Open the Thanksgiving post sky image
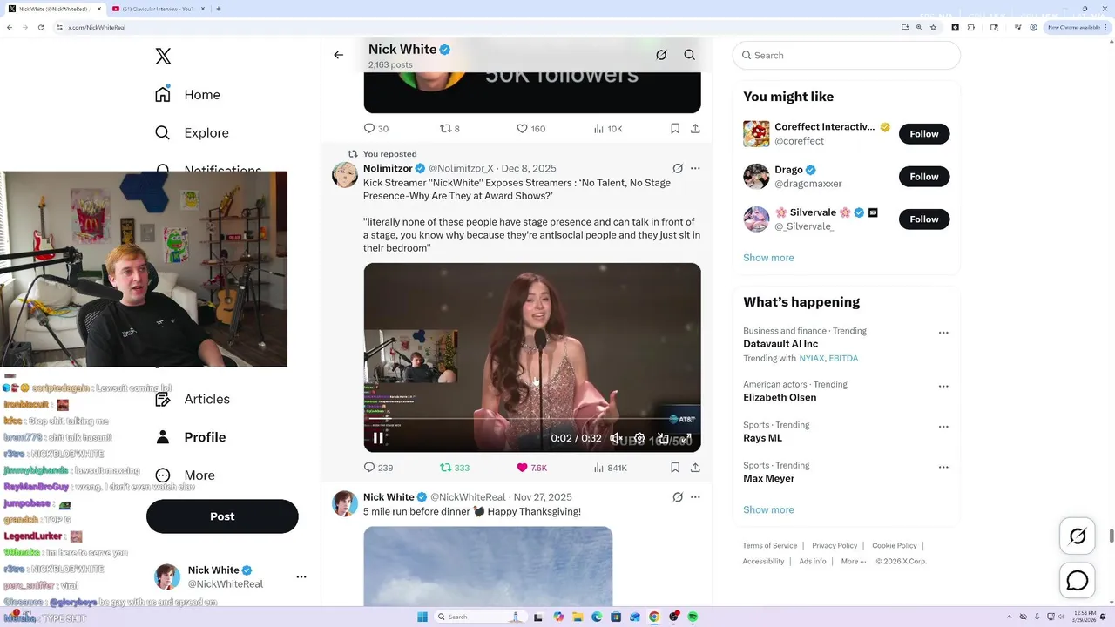This screenshot has width=1115, height=627. (x=488, y=566)
